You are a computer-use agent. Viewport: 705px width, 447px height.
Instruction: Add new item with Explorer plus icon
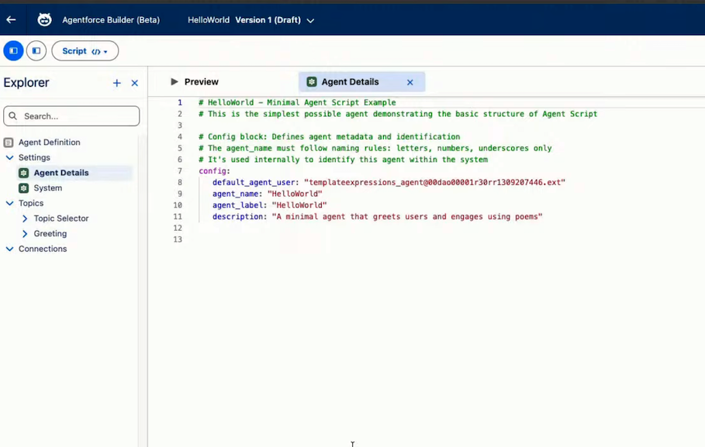[117, 83]
